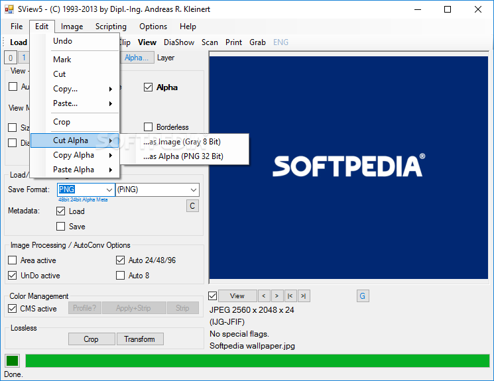Image resolution: width=494 pixels, height=381 pixels.
Task: Toggle Metadata Load checkbox
Action: (60, 211)
